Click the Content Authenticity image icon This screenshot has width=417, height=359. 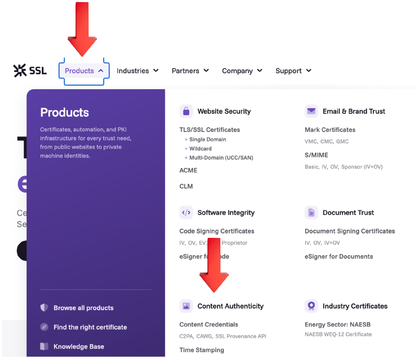[186, 306]
